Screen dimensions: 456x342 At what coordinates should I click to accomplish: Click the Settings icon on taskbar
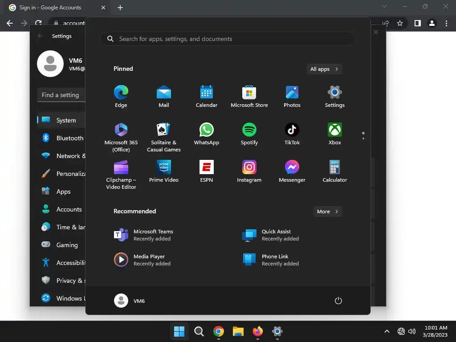pos(277,331)
